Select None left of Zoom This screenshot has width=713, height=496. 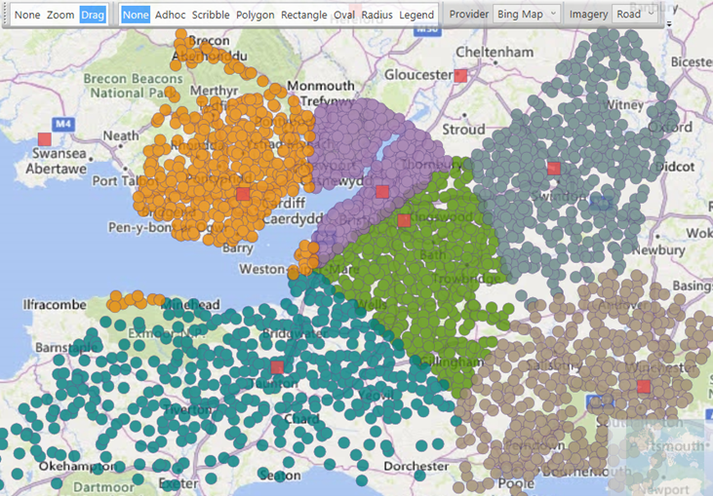tap(26, 16)
